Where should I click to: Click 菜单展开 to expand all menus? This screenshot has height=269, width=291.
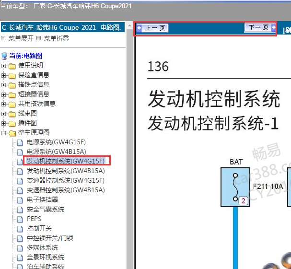pyautogui.click(x=21, y=38)
